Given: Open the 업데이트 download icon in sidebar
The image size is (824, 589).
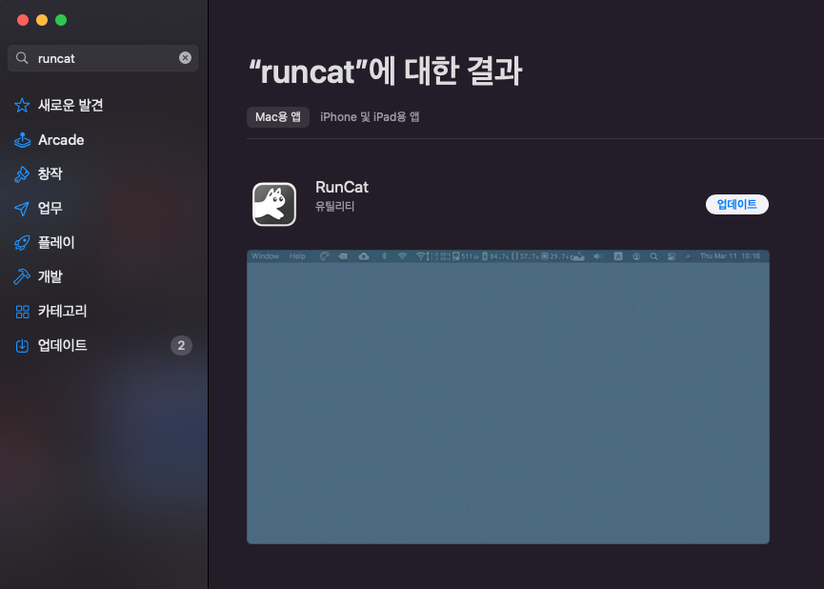Looking at the screenshot, I should (x=22, y=346).
